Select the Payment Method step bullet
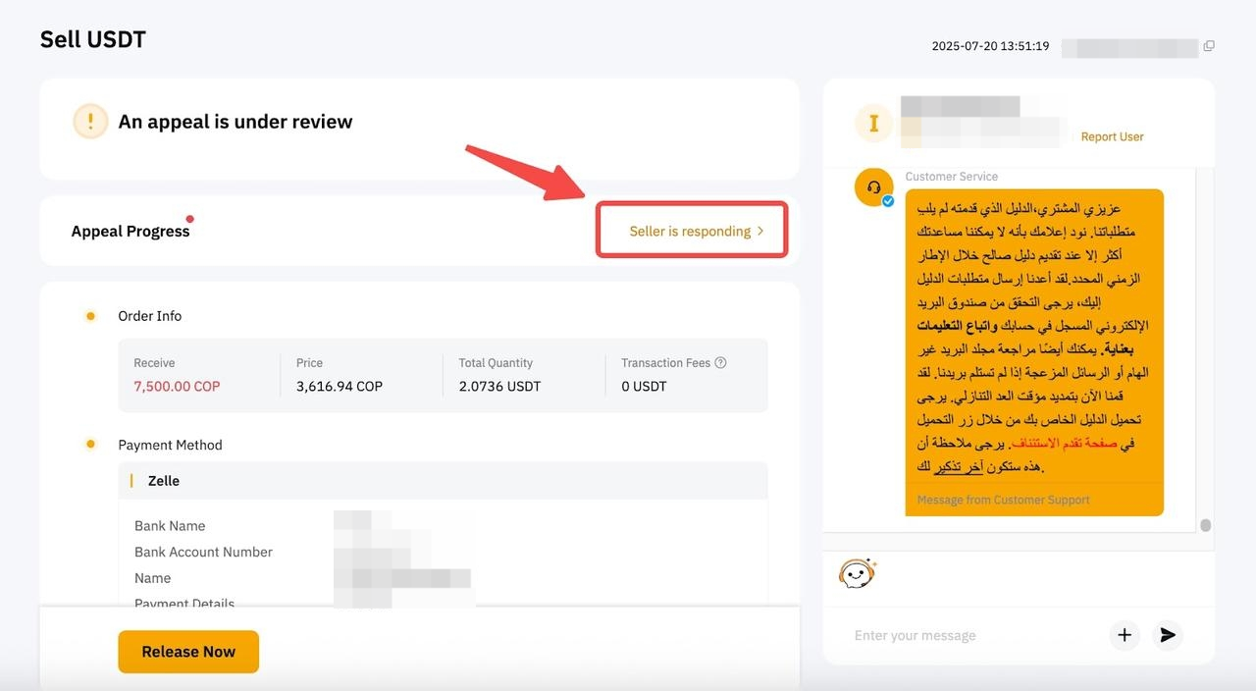 coord(90,445)
